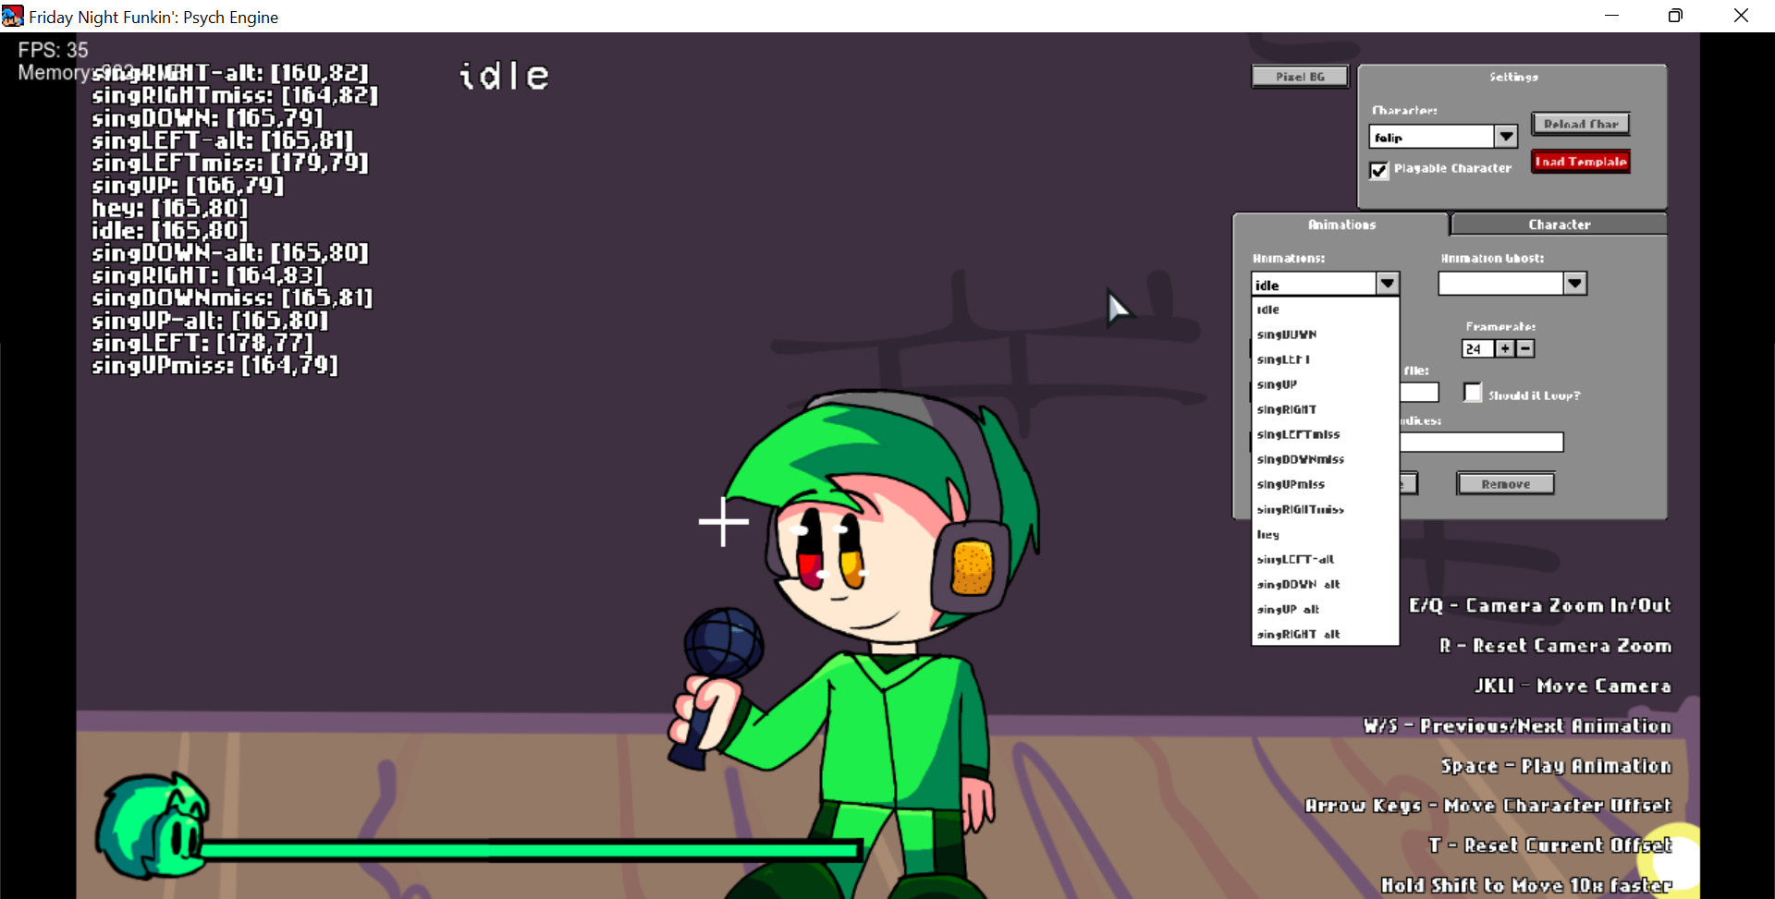The height and width of the screenshot is (899, 1775).
Task: Toggle the Playable Character checkbox
Action: (1378, 170)
